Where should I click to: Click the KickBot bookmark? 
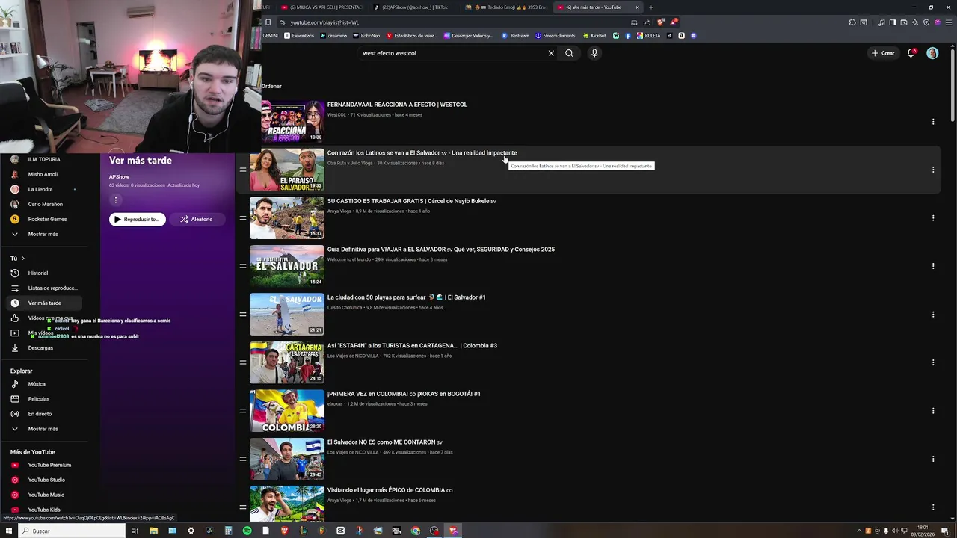point(594,36)
